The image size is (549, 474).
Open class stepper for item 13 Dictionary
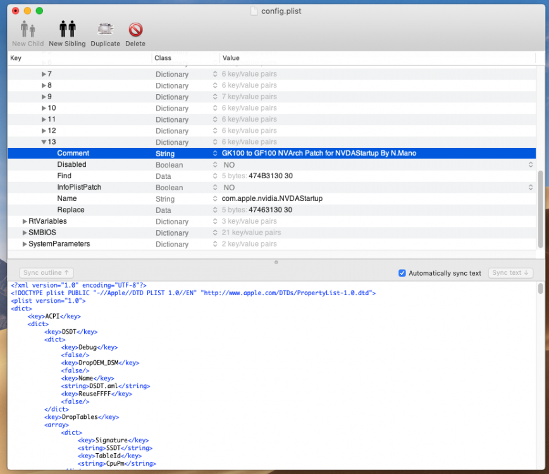point(215,142)
